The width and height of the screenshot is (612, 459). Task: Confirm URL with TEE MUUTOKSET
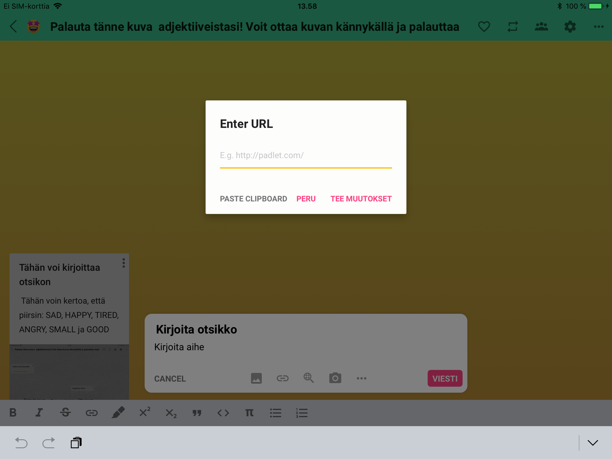click(x=361, y=199)
